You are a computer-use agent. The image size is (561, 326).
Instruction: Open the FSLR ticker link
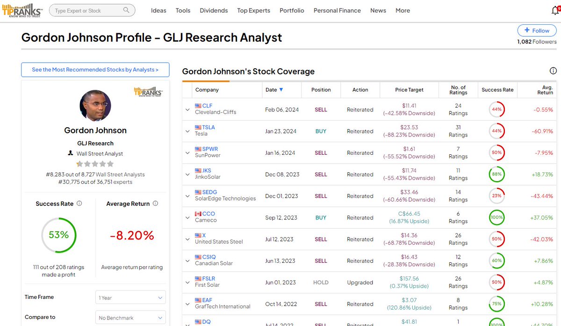click(209, 278)
